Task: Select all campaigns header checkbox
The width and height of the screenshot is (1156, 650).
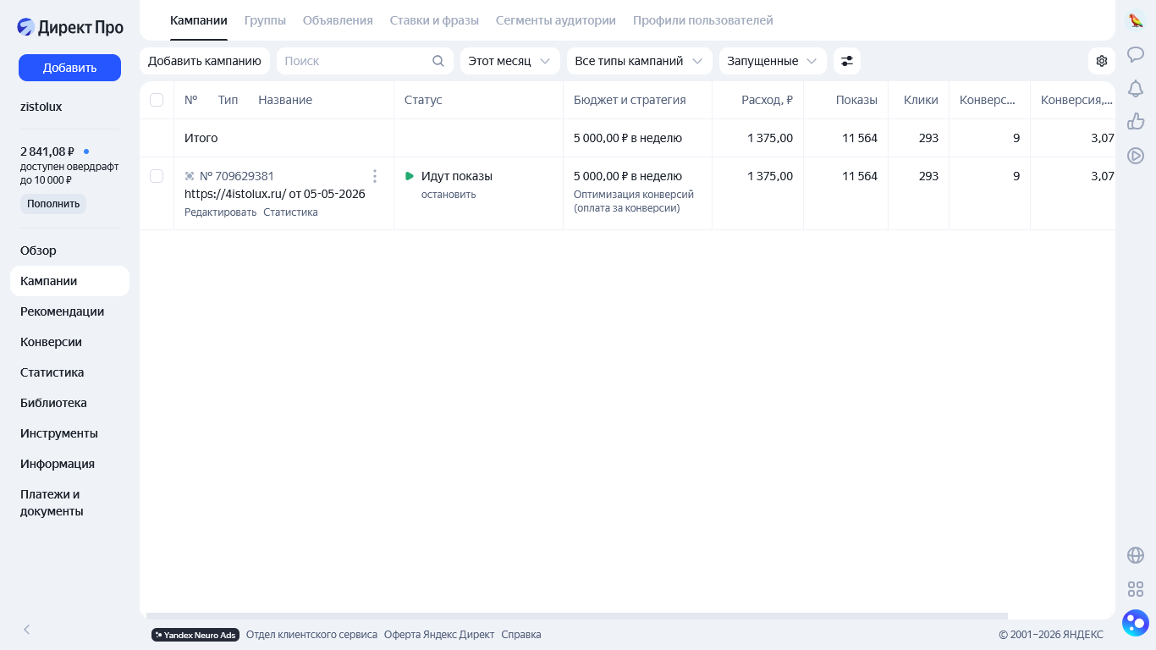Action: pyautogui.click(x=157, y=100)
